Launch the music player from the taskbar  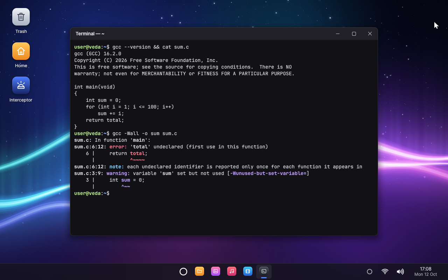[232, 271]
